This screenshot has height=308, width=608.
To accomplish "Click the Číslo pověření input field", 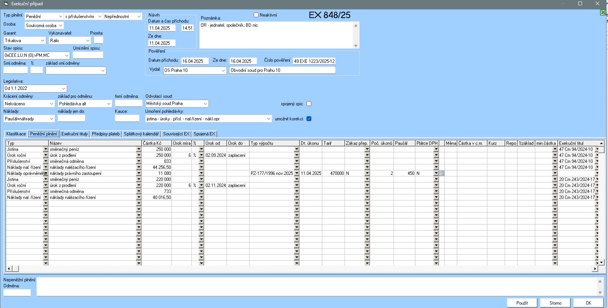I will coord(314,61).
